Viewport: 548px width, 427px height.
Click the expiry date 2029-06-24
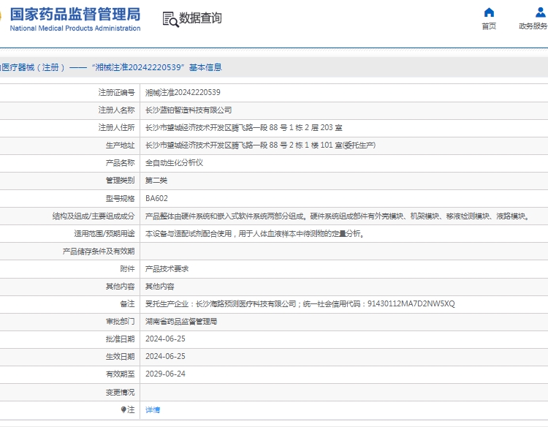(165, 374)
